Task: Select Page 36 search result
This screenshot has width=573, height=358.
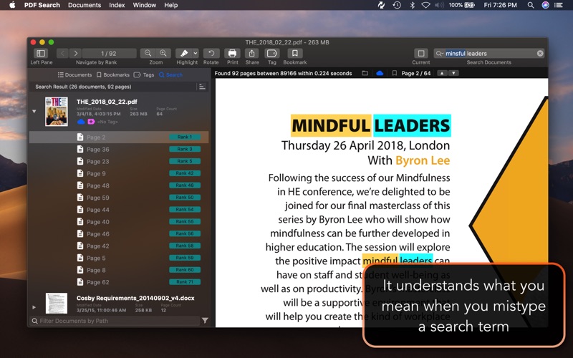Action: 119,150
